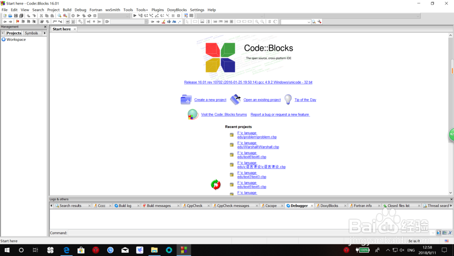The height and width of the screenshot is (256, 454).
Task: Click the Debug/Continue play icon
Action: pos(135,15)
